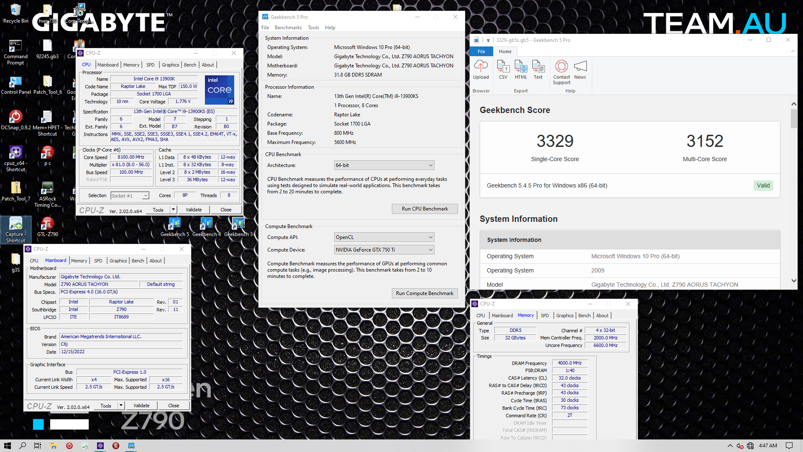Click the Upload icon in the Geekbench results ribbon
The height and width of the screenshot is (452, 803).
click(481, 69)
